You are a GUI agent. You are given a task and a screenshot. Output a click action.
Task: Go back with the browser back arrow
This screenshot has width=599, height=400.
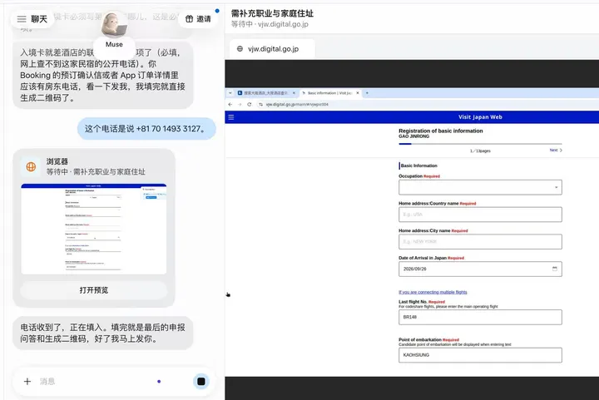pos(230,104)
